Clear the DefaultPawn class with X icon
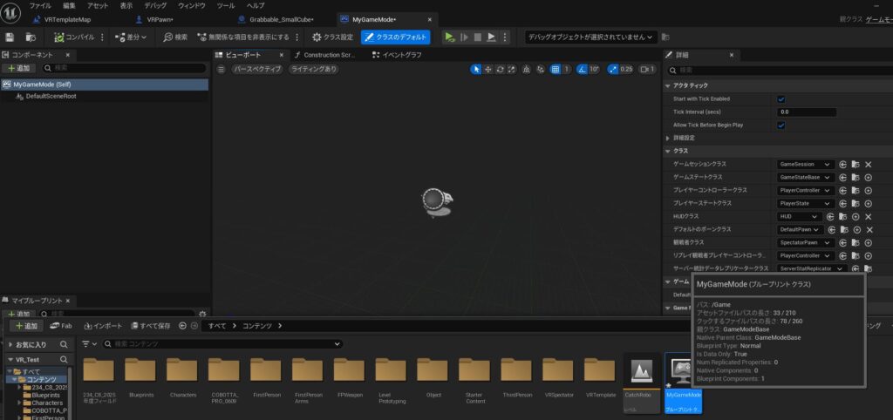The height and width of the screenshot is (420, 893). [x=869, y=230]
